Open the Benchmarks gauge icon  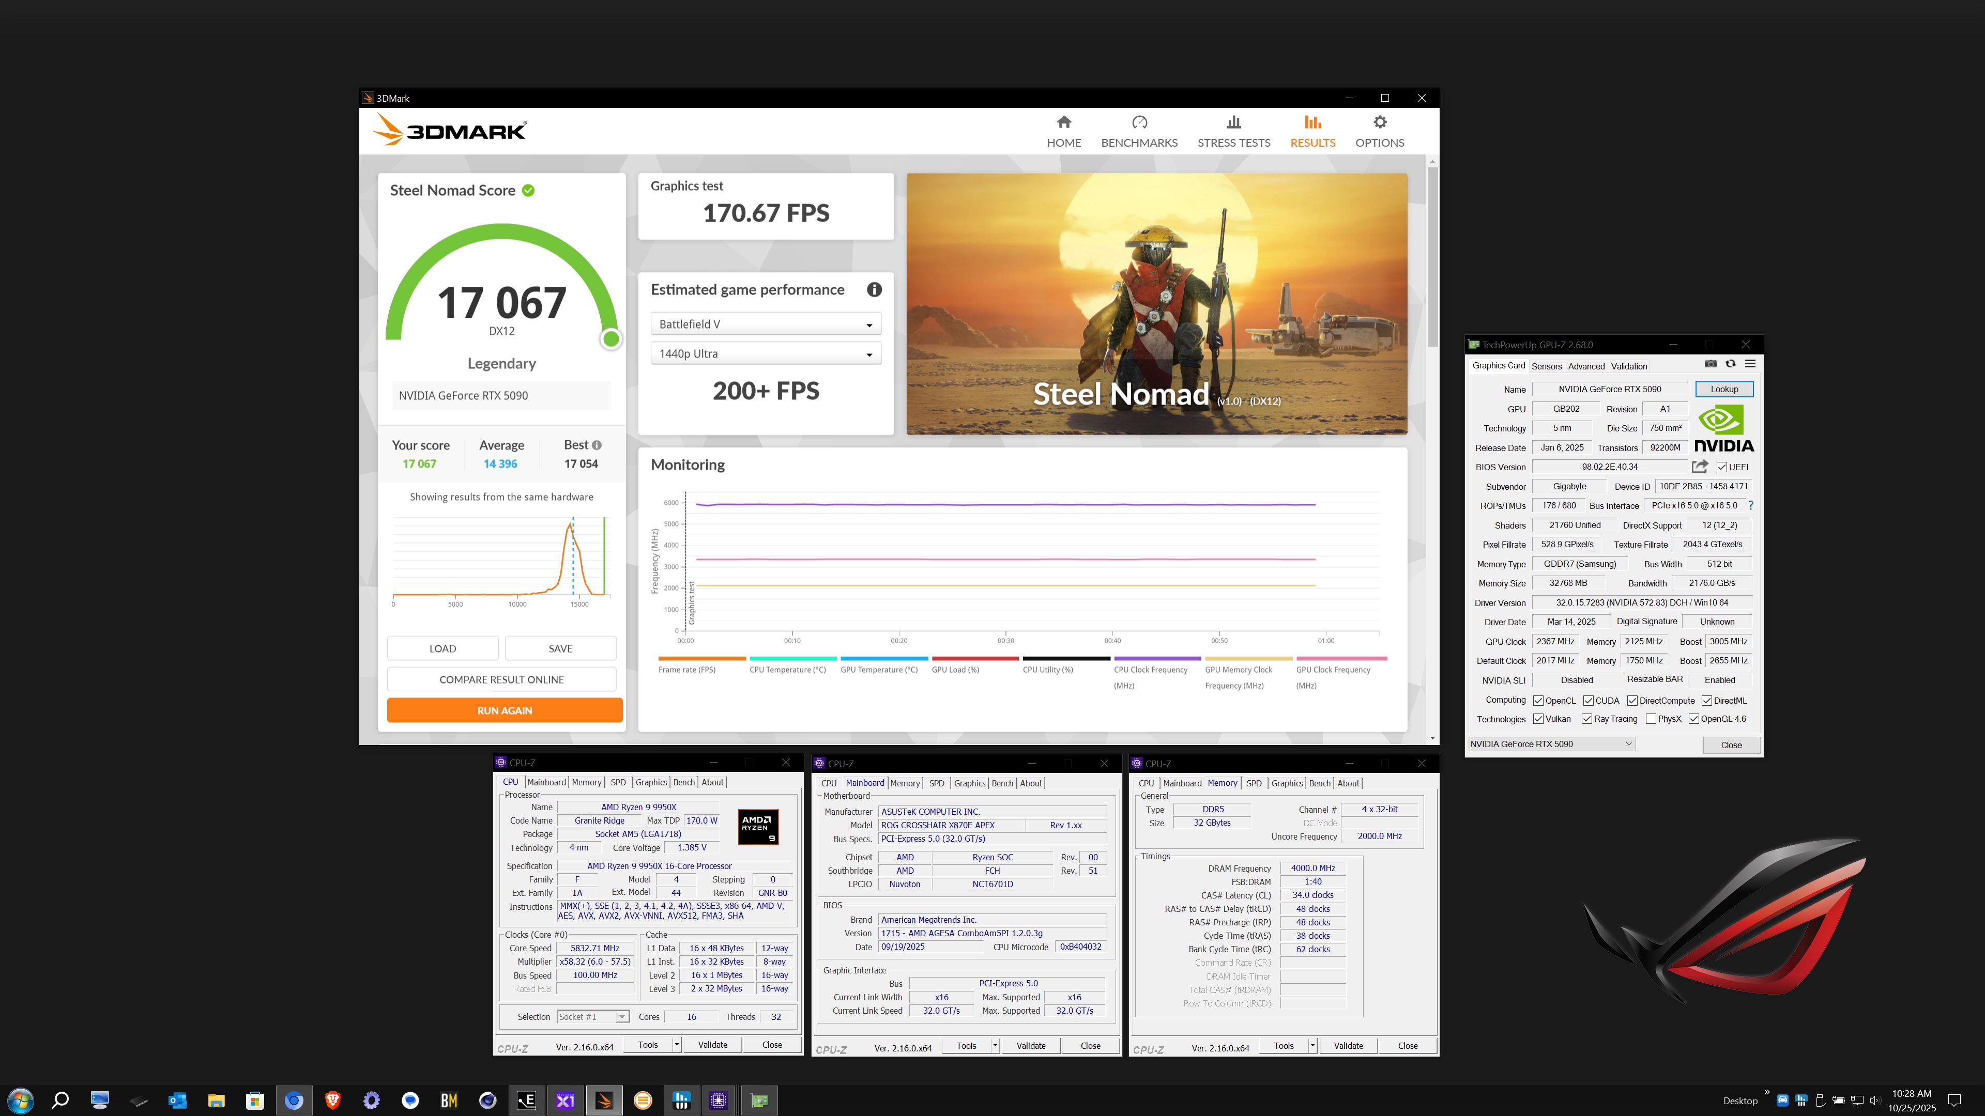tap(1139, 122)
